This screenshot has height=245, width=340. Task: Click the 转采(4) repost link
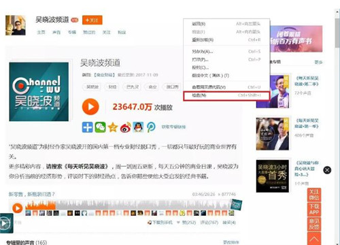click(229, 223)
